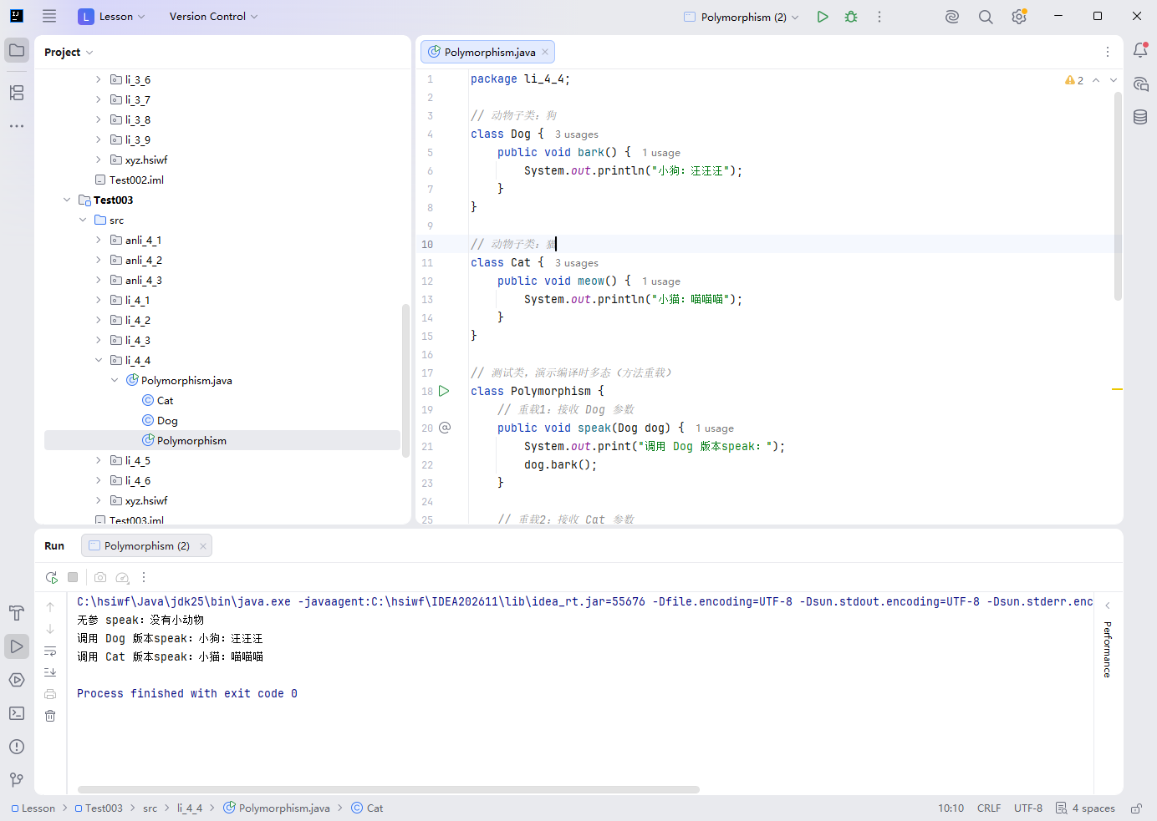Close the Polymorphism.java editor tab
The width and height of the screenshot is (1157, 821).
click(x=545, y=52)
